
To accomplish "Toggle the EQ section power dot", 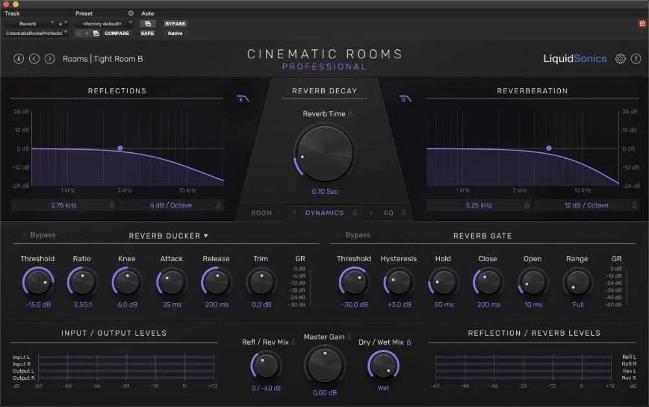I will coord(371,213).
